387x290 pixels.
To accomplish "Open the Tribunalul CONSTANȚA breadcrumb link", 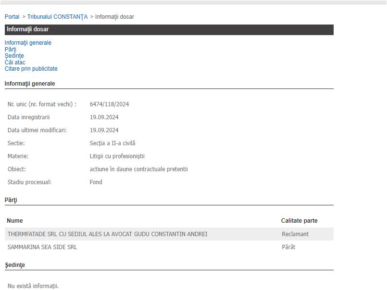I will click(x=57, y=17).
